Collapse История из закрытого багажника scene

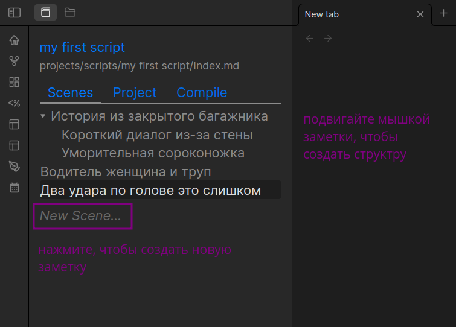pos(43,116)
